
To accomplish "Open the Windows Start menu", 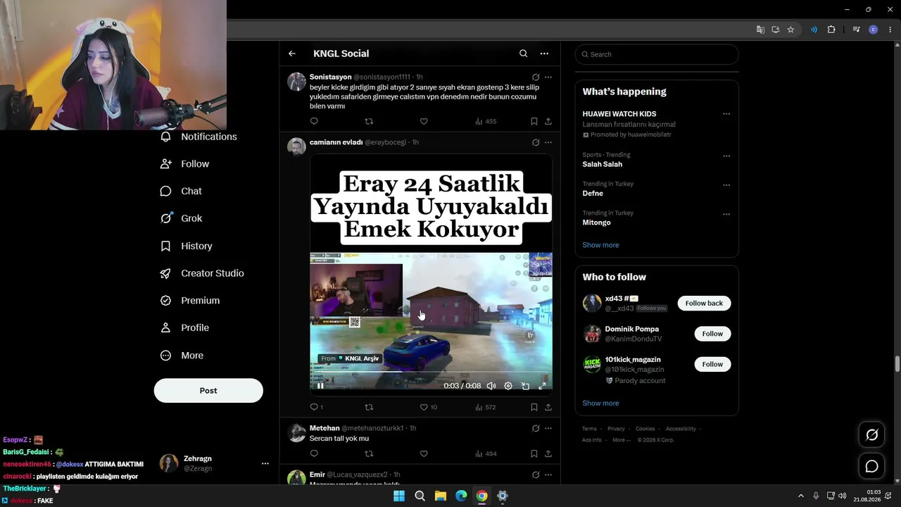I will [399, 496].
